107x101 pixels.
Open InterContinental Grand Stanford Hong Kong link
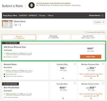(x=53, y=3)
